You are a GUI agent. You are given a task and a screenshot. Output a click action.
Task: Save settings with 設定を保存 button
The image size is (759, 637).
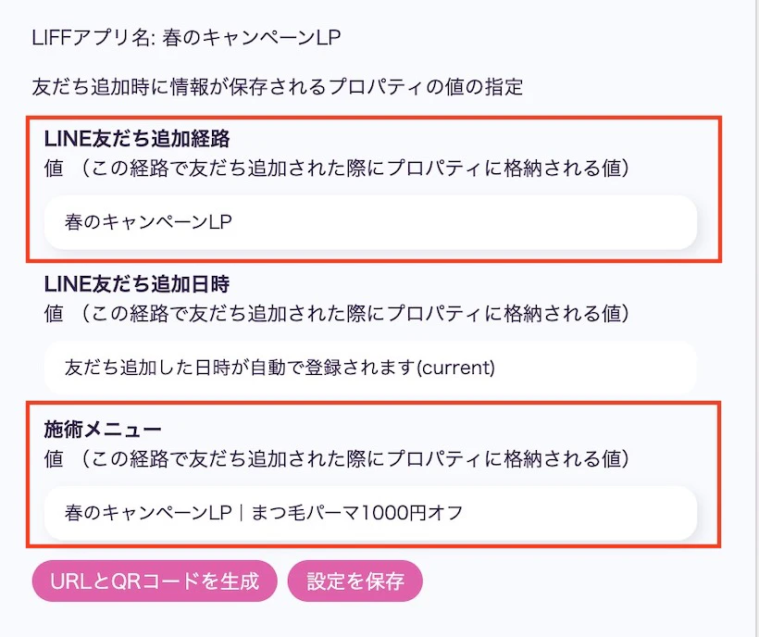pyautogui.click(x=355, y=581)
